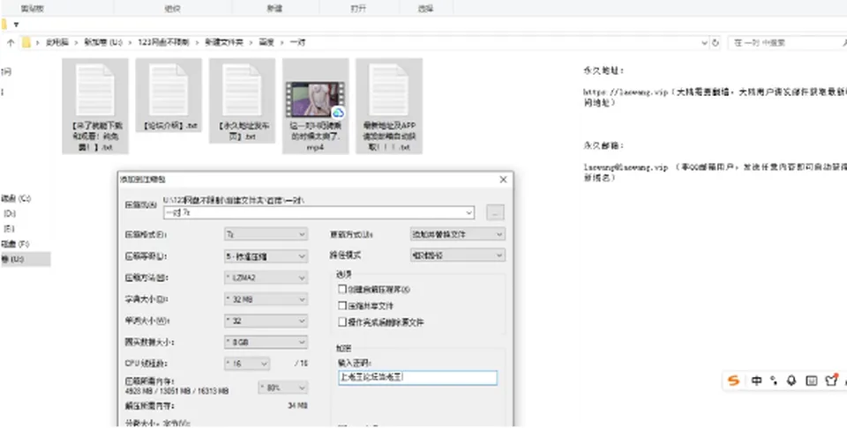847x428 pixels.
Task: Click the cloud sync badge on video
Action: [338, 113]
